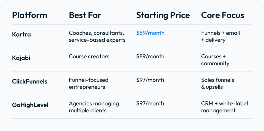The image size is (264, 131).
Task: Click the 'Course creators' cell
Action: click(89, 56)
